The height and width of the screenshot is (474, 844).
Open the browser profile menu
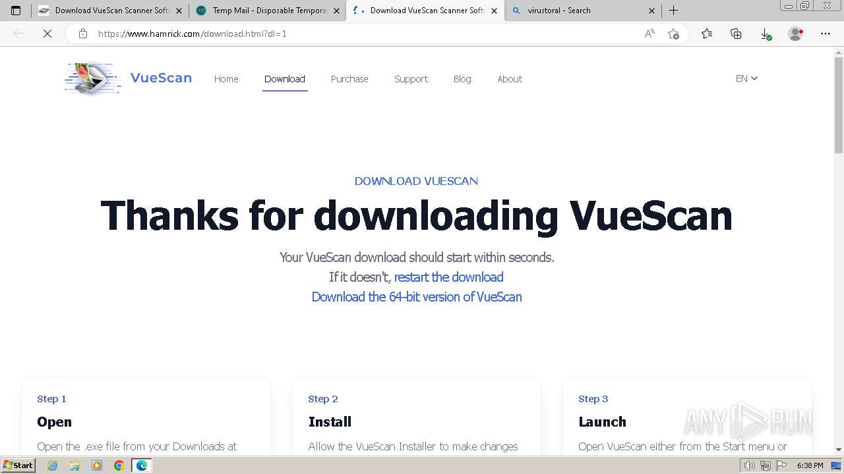coord(796,34)
